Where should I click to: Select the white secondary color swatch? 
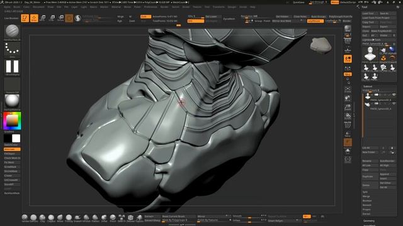pyautogui.click(x=16, y=138)
